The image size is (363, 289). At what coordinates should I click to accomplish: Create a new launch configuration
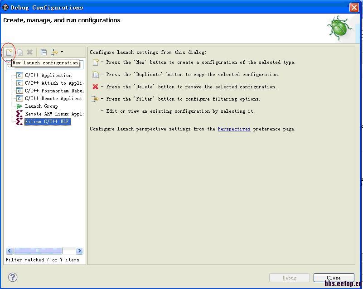(9, 52)
